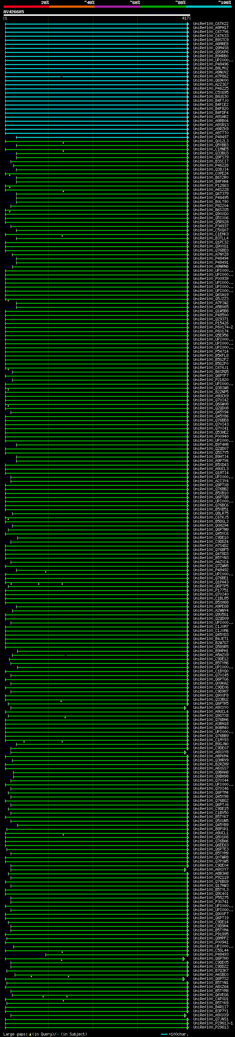Select the label UniRef100_P54714
The image size is (235, 1037).
tap(211, 351)
